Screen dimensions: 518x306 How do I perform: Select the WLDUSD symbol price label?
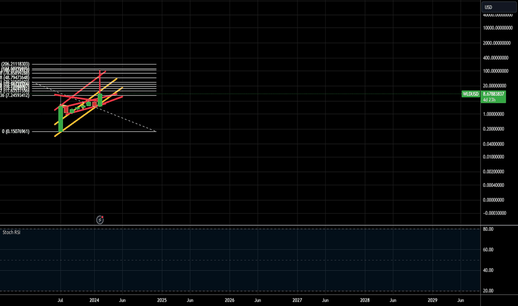tap(470, 94)
